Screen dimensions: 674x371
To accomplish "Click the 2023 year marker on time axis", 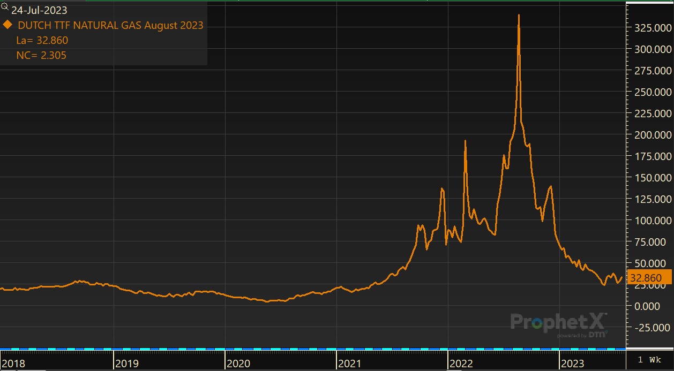I will point(572,364).
